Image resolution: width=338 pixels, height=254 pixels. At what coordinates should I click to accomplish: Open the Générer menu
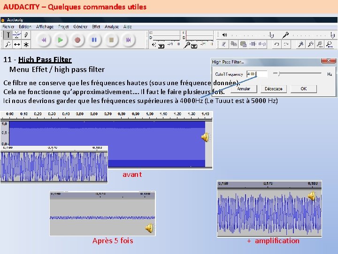[80, 27]
